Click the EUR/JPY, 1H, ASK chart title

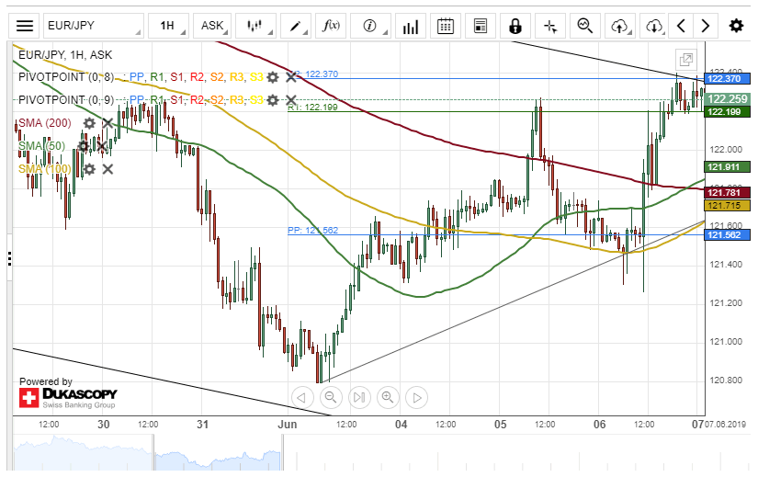(x=65, y=55)
